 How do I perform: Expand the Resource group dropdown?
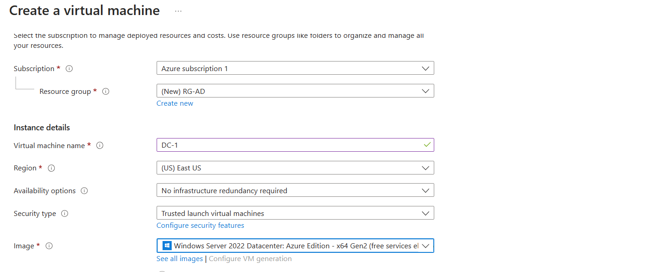pos(295,91)
